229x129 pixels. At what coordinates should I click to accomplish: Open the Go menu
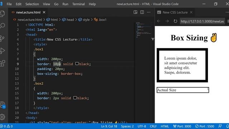56,4
